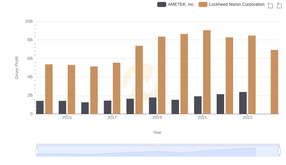Click the top grip of zoom slider
The height and width of the screenshot is (165, 286).
158,145
